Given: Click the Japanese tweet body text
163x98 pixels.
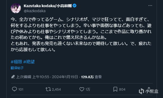Looking at the screenshot, I should tap(81, 34).
